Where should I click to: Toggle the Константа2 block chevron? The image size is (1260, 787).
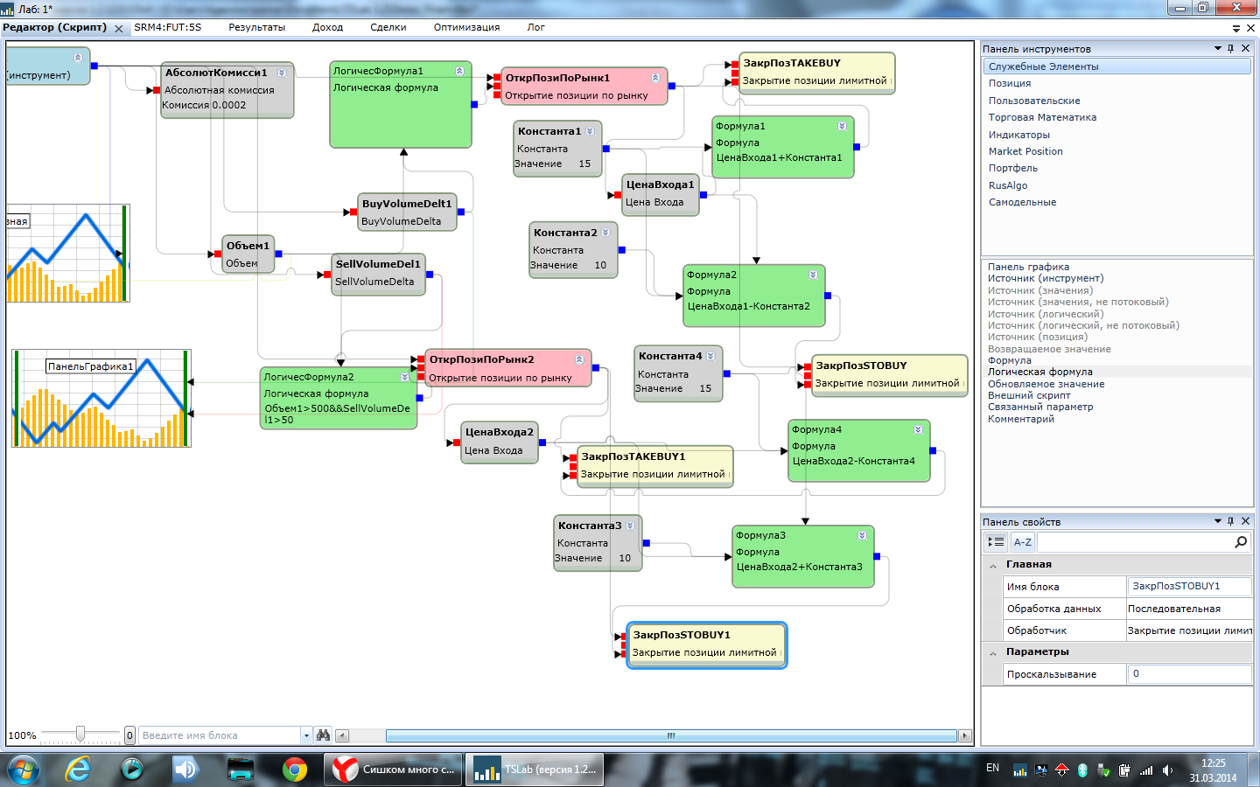click(605, 233)
